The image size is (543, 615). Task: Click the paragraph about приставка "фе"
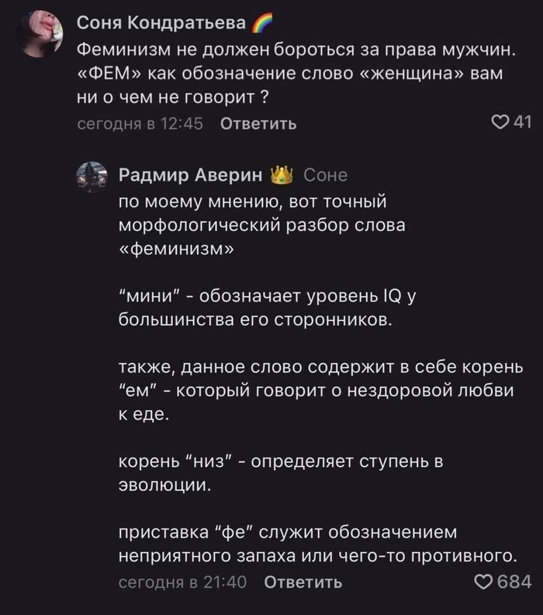(x=316, y=544)
